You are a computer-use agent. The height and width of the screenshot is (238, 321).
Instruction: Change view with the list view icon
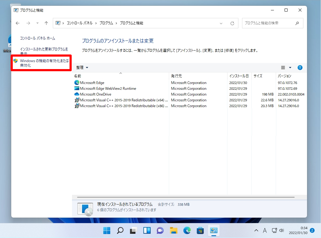(283, 68)
